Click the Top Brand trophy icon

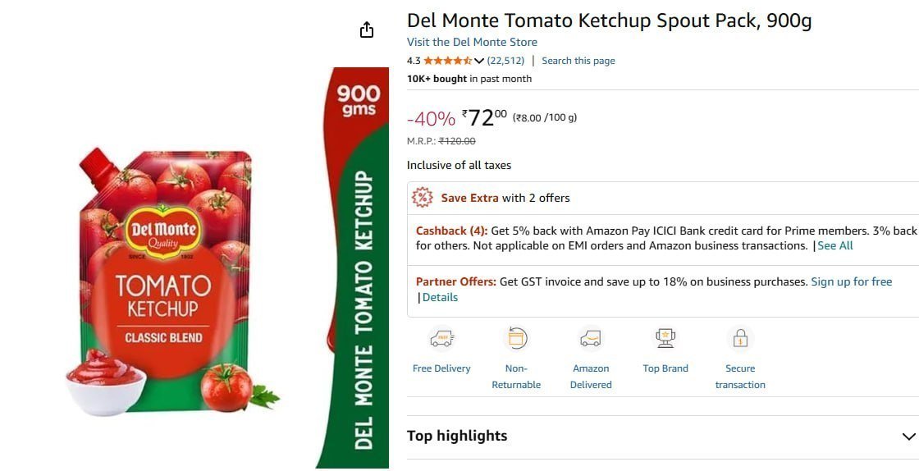(665, 338)
